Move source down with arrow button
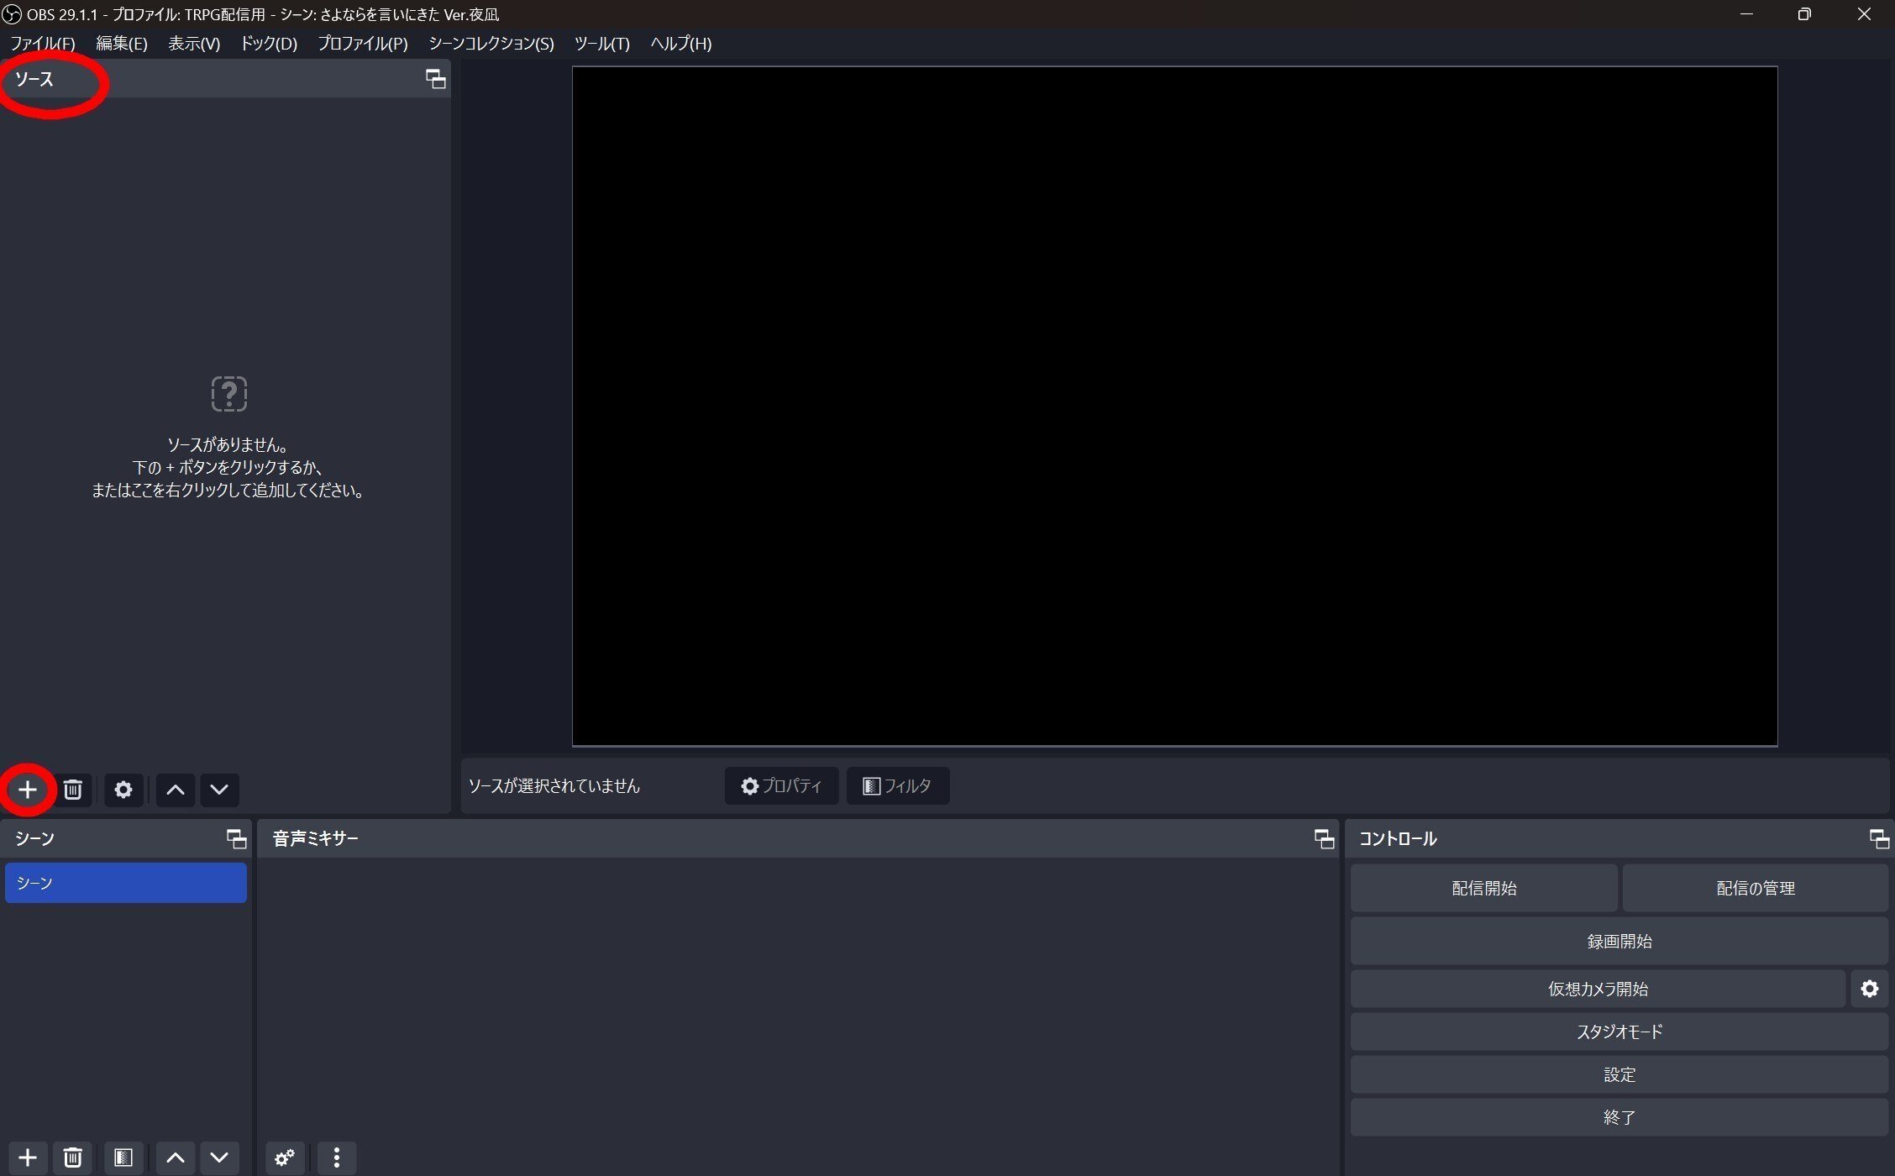This screenshot has height=1176, width=1895. [219, 790]
